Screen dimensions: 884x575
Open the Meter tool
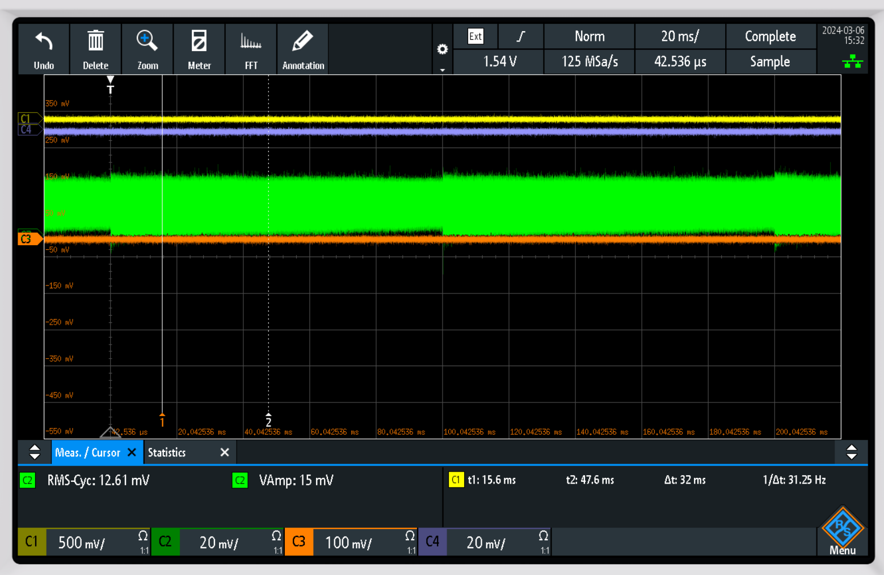pyautogui.click(x=199, y=42)
